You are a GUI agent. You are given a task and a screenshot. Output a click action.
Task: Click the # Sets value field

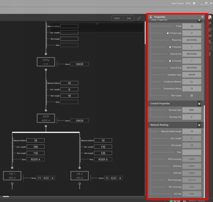192,26
